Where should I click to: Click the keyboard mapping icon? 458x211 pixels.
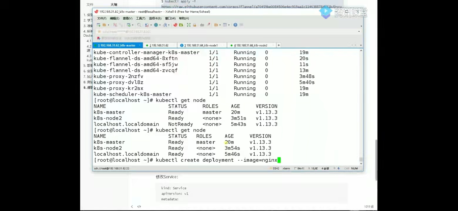click(x=202, y=25)
